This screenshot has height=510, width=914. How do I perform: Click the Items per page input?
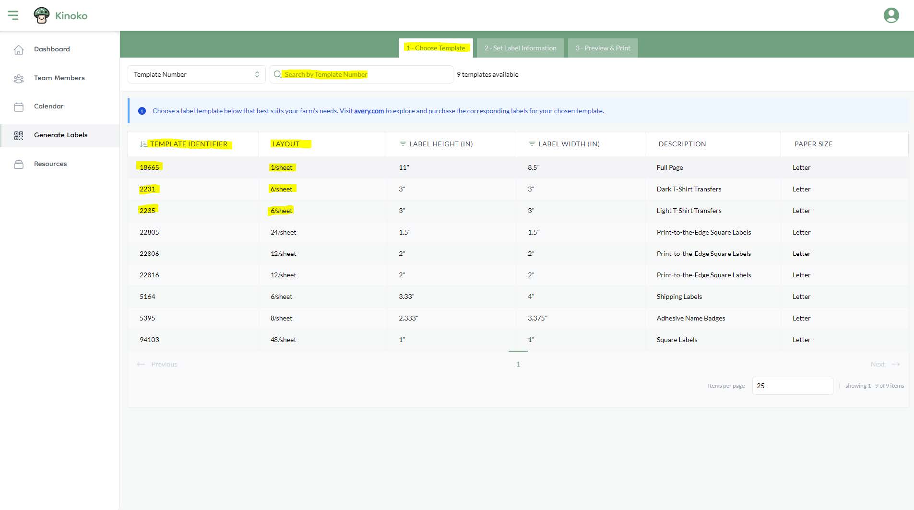(x=792, y=386)
